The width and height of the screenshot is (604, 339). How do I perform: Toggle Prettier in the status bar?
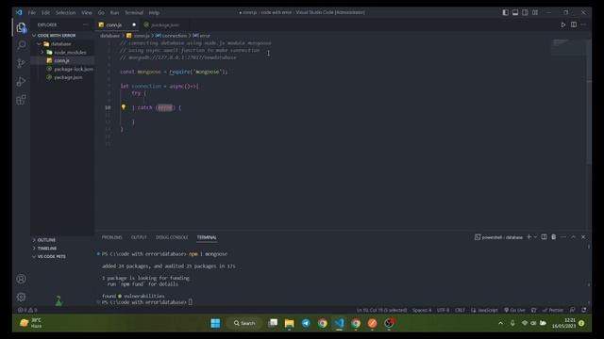[x=553, y=310]
